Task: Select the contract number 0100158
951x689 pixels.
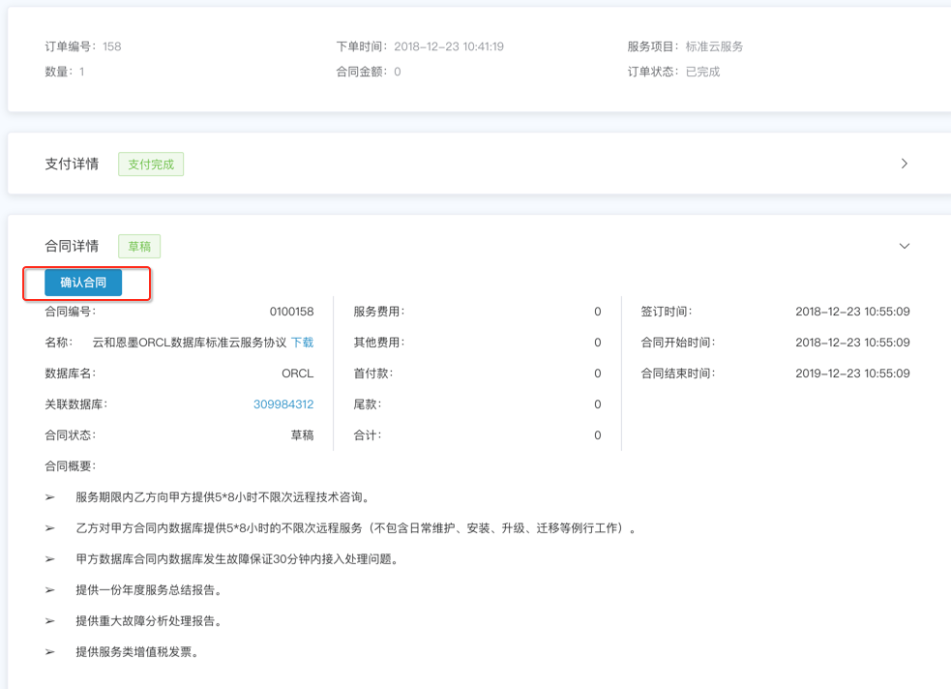Action: 291,312
